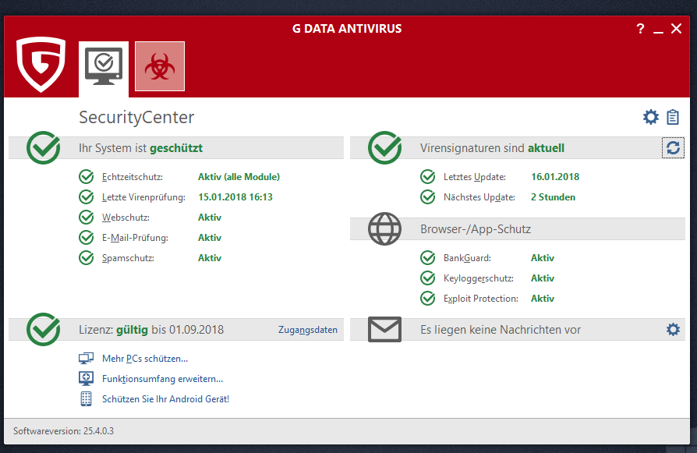Select the Letztes Update label
Screen dimensions: 697x453
point(475,177)
